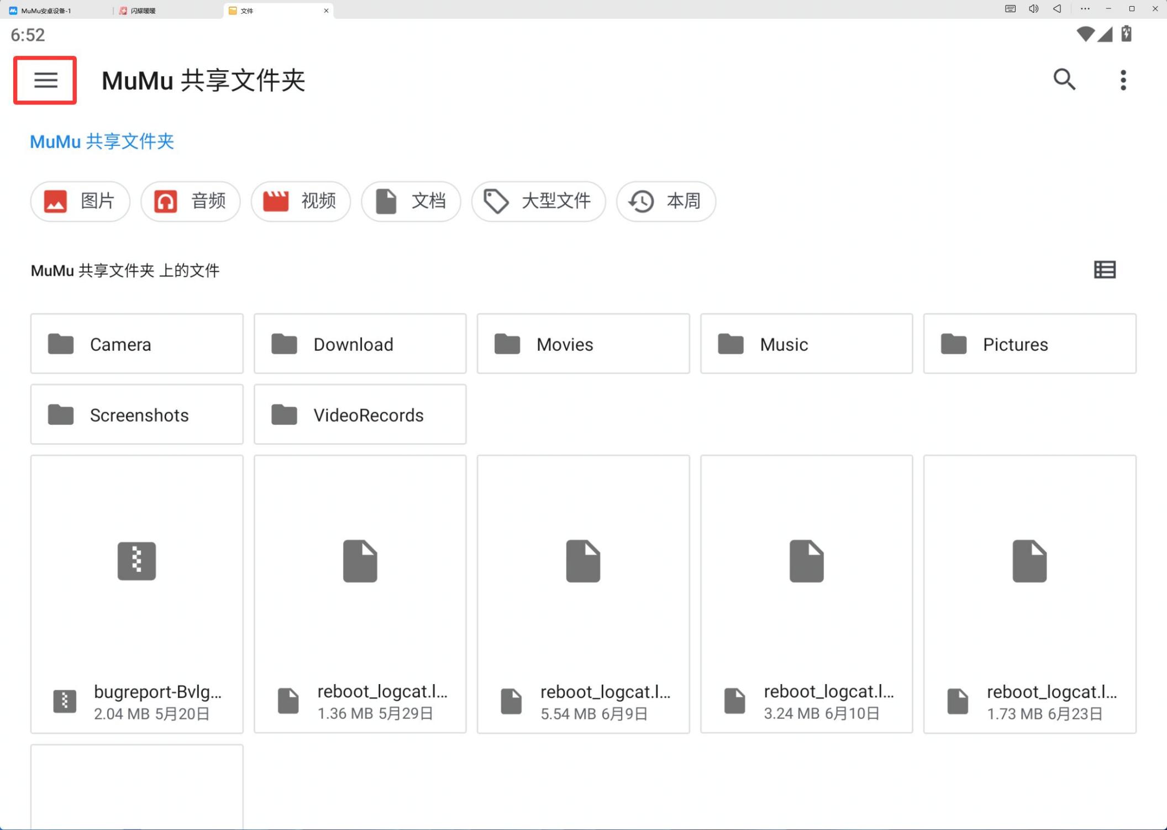Filter by 本周 this week chip
This screenshot has height=830, width=1167.
[666, 201]
